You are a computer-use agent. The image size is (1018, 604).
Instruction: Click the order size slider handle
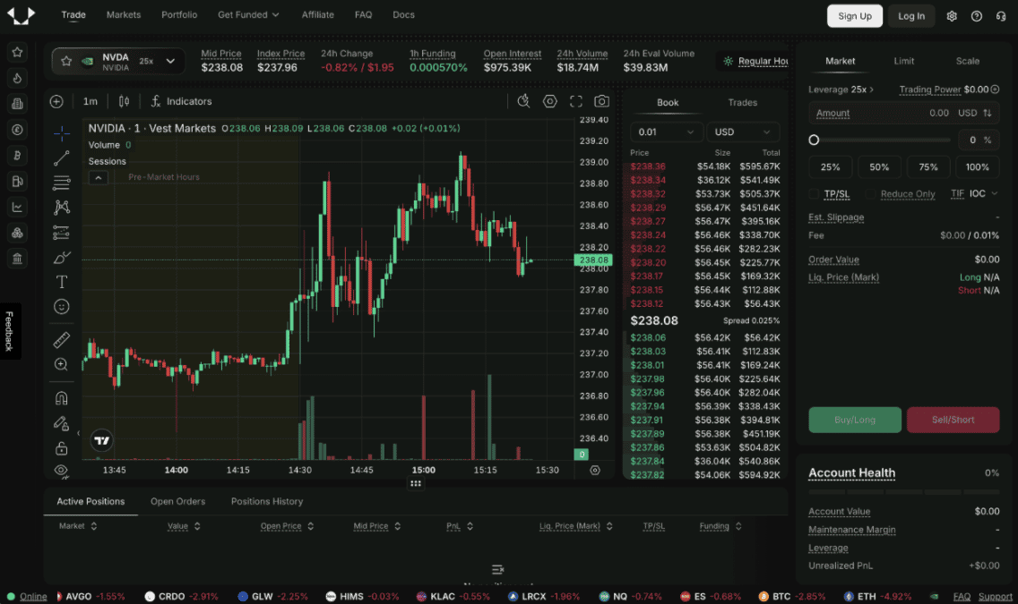[x=815, y=140]
